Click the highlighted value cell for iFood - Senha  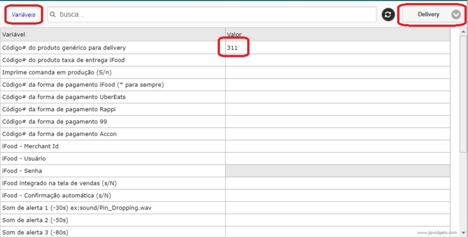tap(338, 171)
